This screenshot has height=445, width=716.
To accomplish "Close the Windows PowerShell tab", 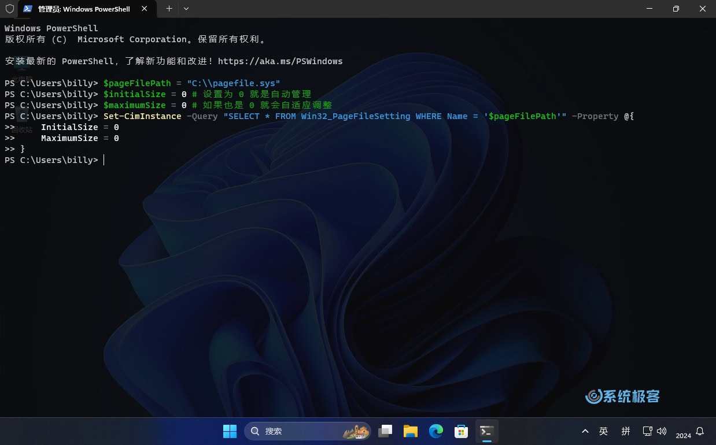I will (x=145, y=9).
